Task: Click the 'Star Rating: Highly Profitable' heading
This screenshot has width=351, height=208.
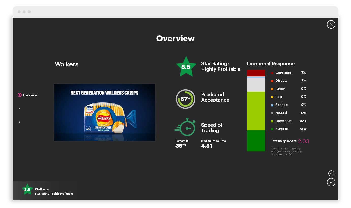Action: point(221,66)
